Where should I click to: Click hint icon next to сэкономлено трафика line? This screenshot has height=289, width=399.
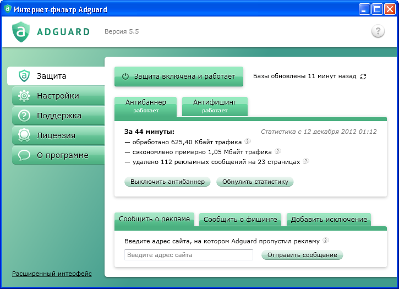[x=278, y=151]
